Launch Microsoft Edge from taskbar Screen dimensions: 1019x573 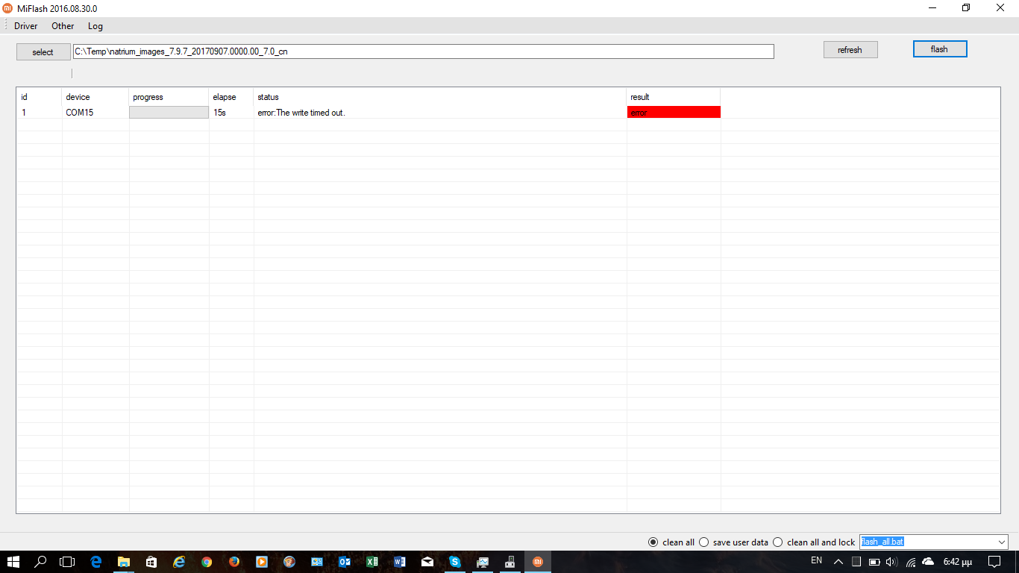(95, 562)
